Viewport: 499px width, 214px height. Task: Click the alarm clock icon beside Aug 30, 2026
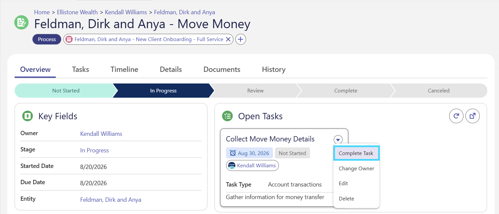(x=233, y=153)
